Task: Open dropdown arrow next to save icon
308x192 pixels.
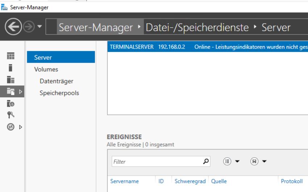Action: [264, 162]
